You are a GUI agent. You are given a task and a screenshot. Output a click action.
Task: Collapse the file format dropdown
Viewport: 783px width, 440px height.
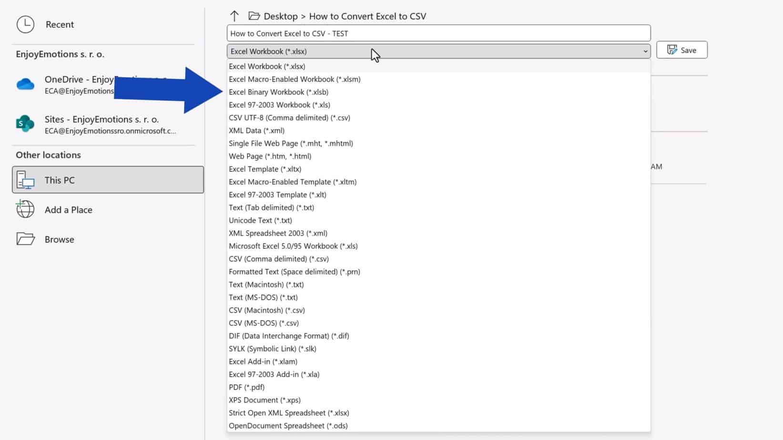(645, 51)
